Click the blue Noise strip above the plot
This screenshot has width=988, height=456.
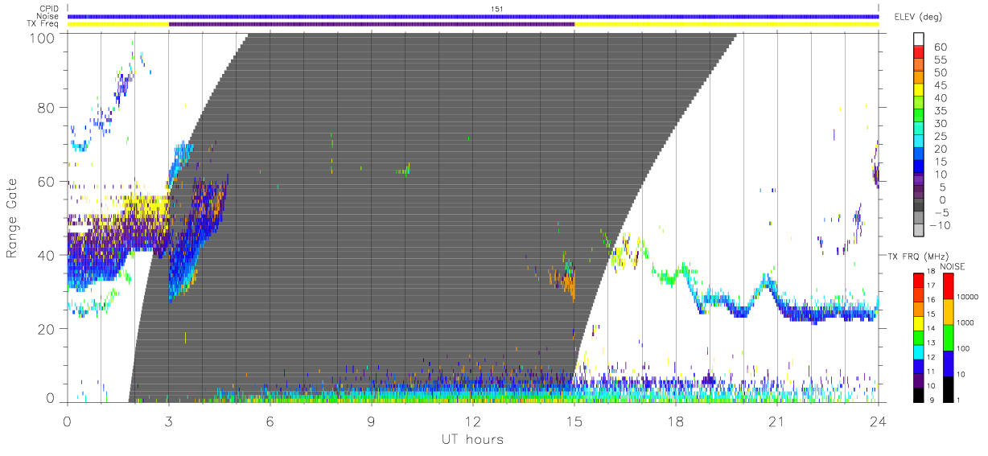tap(472, 16)
